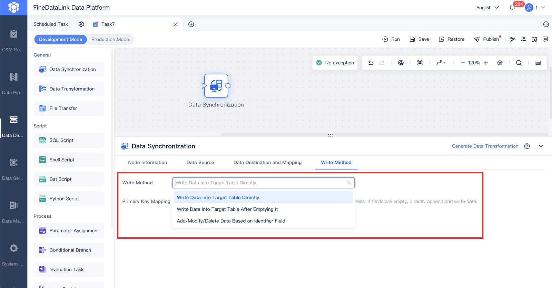Select the SQL Script node in palette

click(69, 140)
